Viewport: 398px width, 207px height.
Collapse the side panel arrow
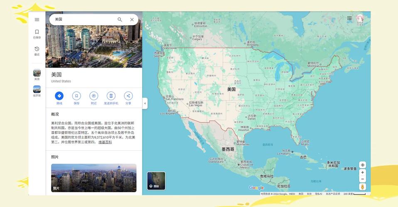tap(145, 103)
